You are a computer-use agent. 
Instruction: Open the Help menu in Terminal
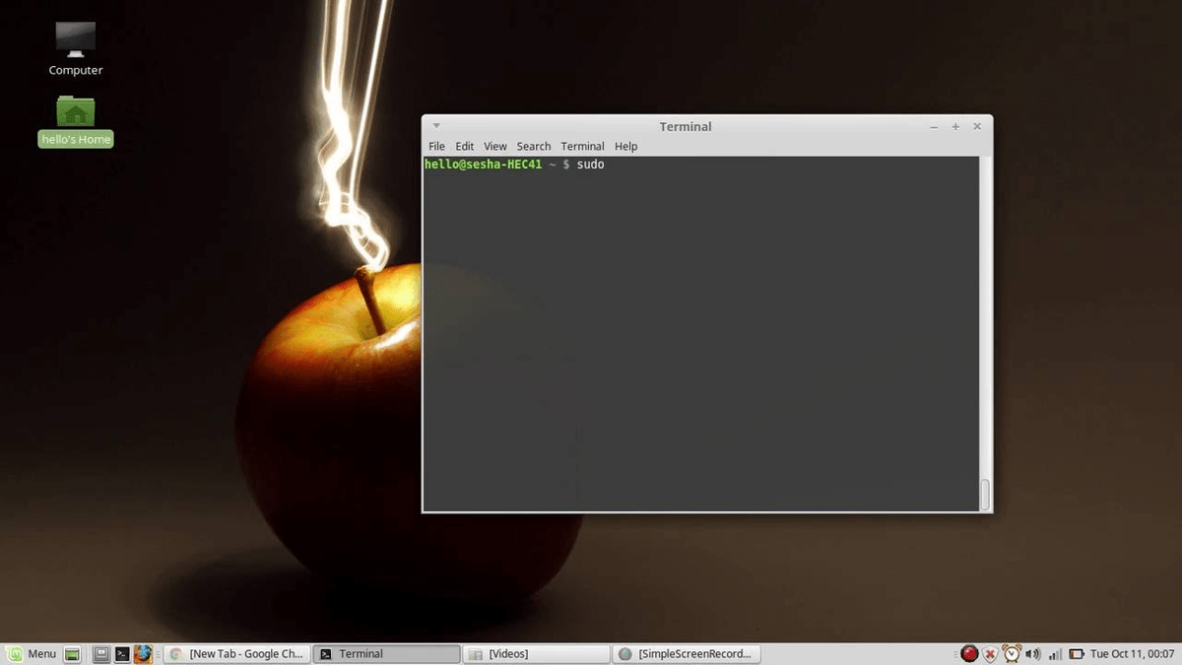[625, 147]
